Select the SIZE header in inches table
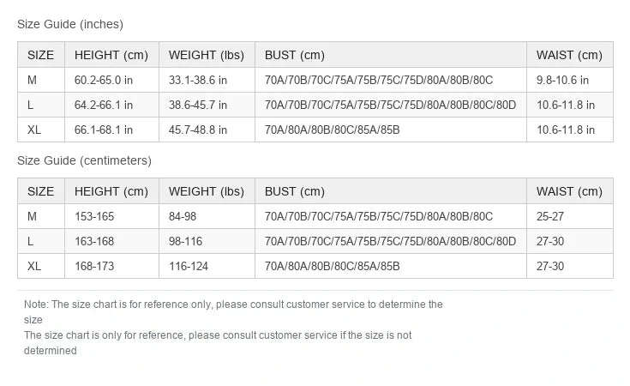 click(41, 55)
